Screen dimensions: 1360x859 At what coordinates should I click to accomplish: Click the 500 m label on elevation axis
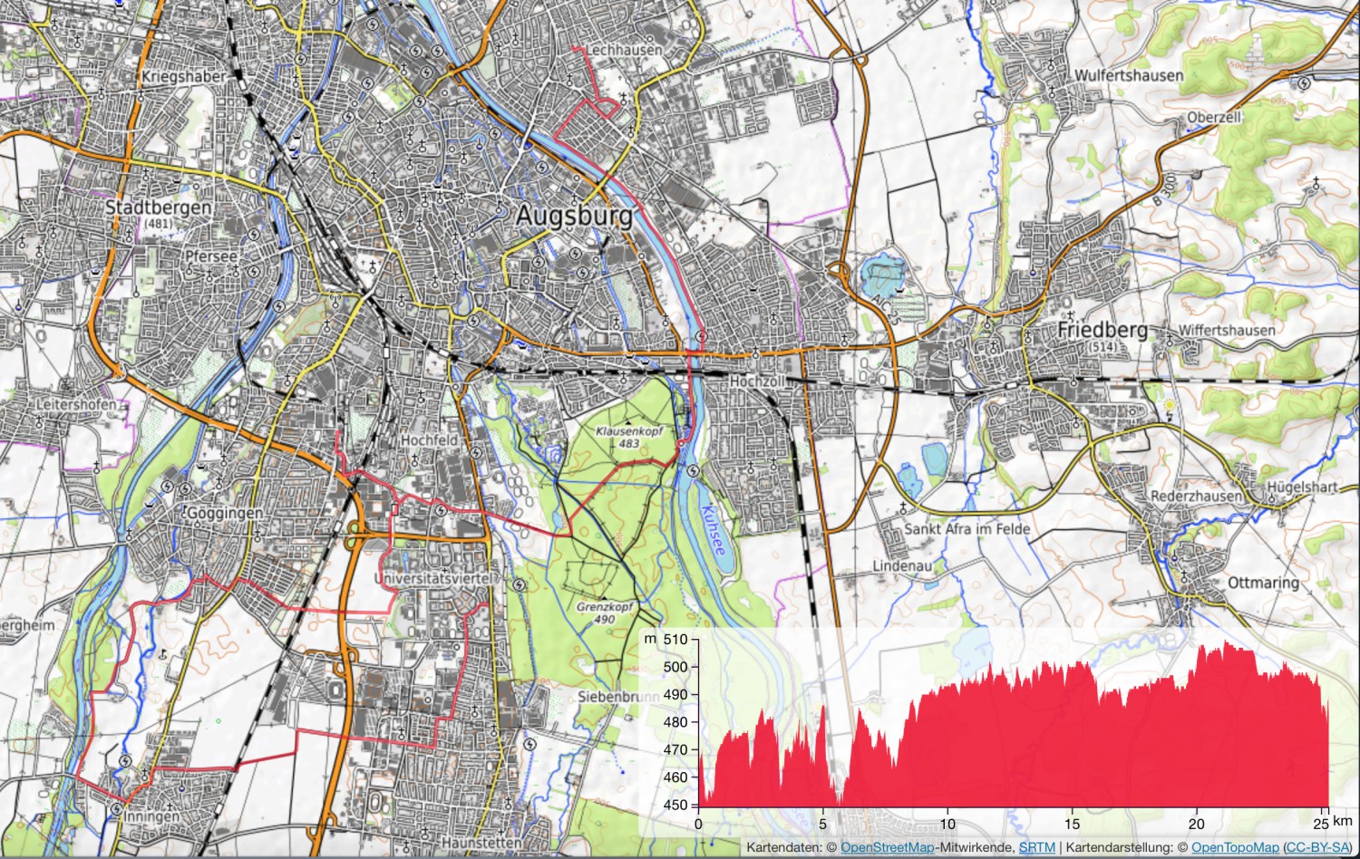click(675, 667)
